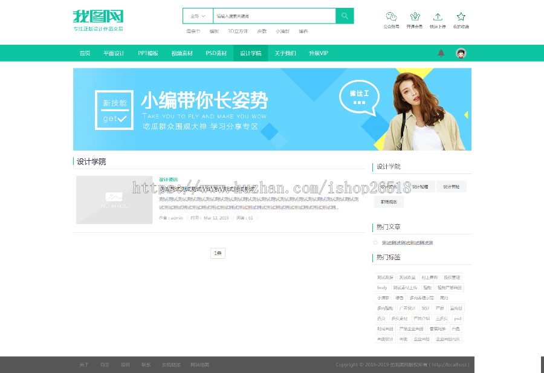Open the hot article 测试测试 link
The image size is (544, 373).
pyautogui.click(x=407, y=243)
